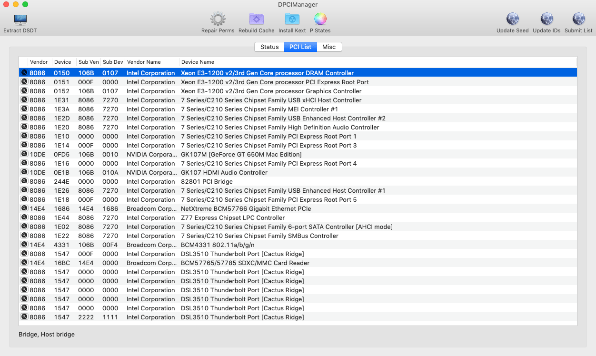Sort by the Device column header
This screenshot has height=356, width=596.
[x=64, y=62]
